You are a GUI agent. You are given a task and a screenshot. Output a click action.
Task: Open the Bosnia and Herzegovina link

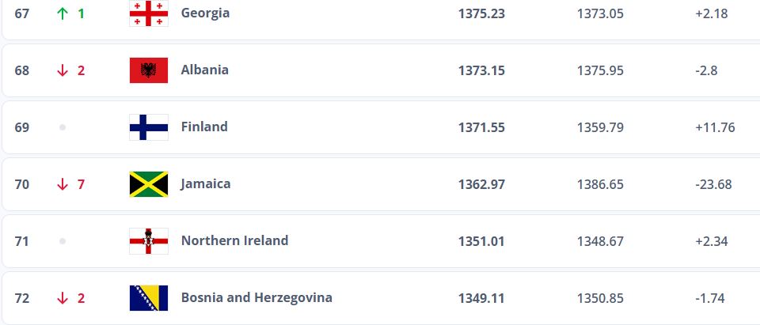pos(256,297)
